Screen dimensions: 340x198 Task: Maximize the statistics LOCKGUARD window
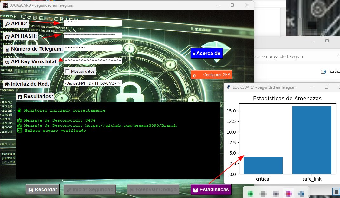click(x=326, y=87)
